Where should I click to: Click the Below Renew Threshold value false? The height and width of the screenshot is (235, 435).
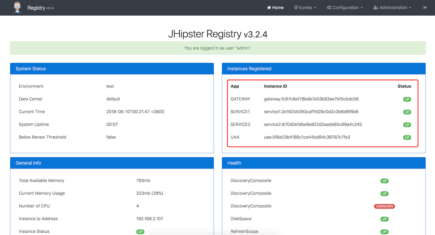tap(111, 137)
